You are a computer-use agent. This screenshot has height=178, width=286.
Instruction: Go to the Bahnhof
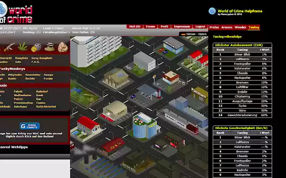point(42,91)
